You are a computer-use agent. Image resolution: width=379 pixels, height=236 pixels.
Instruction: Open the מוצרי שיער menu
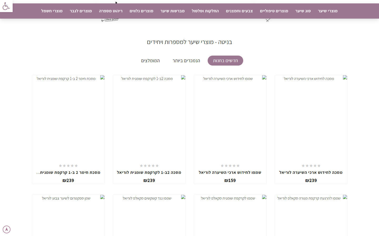[328, 11]
